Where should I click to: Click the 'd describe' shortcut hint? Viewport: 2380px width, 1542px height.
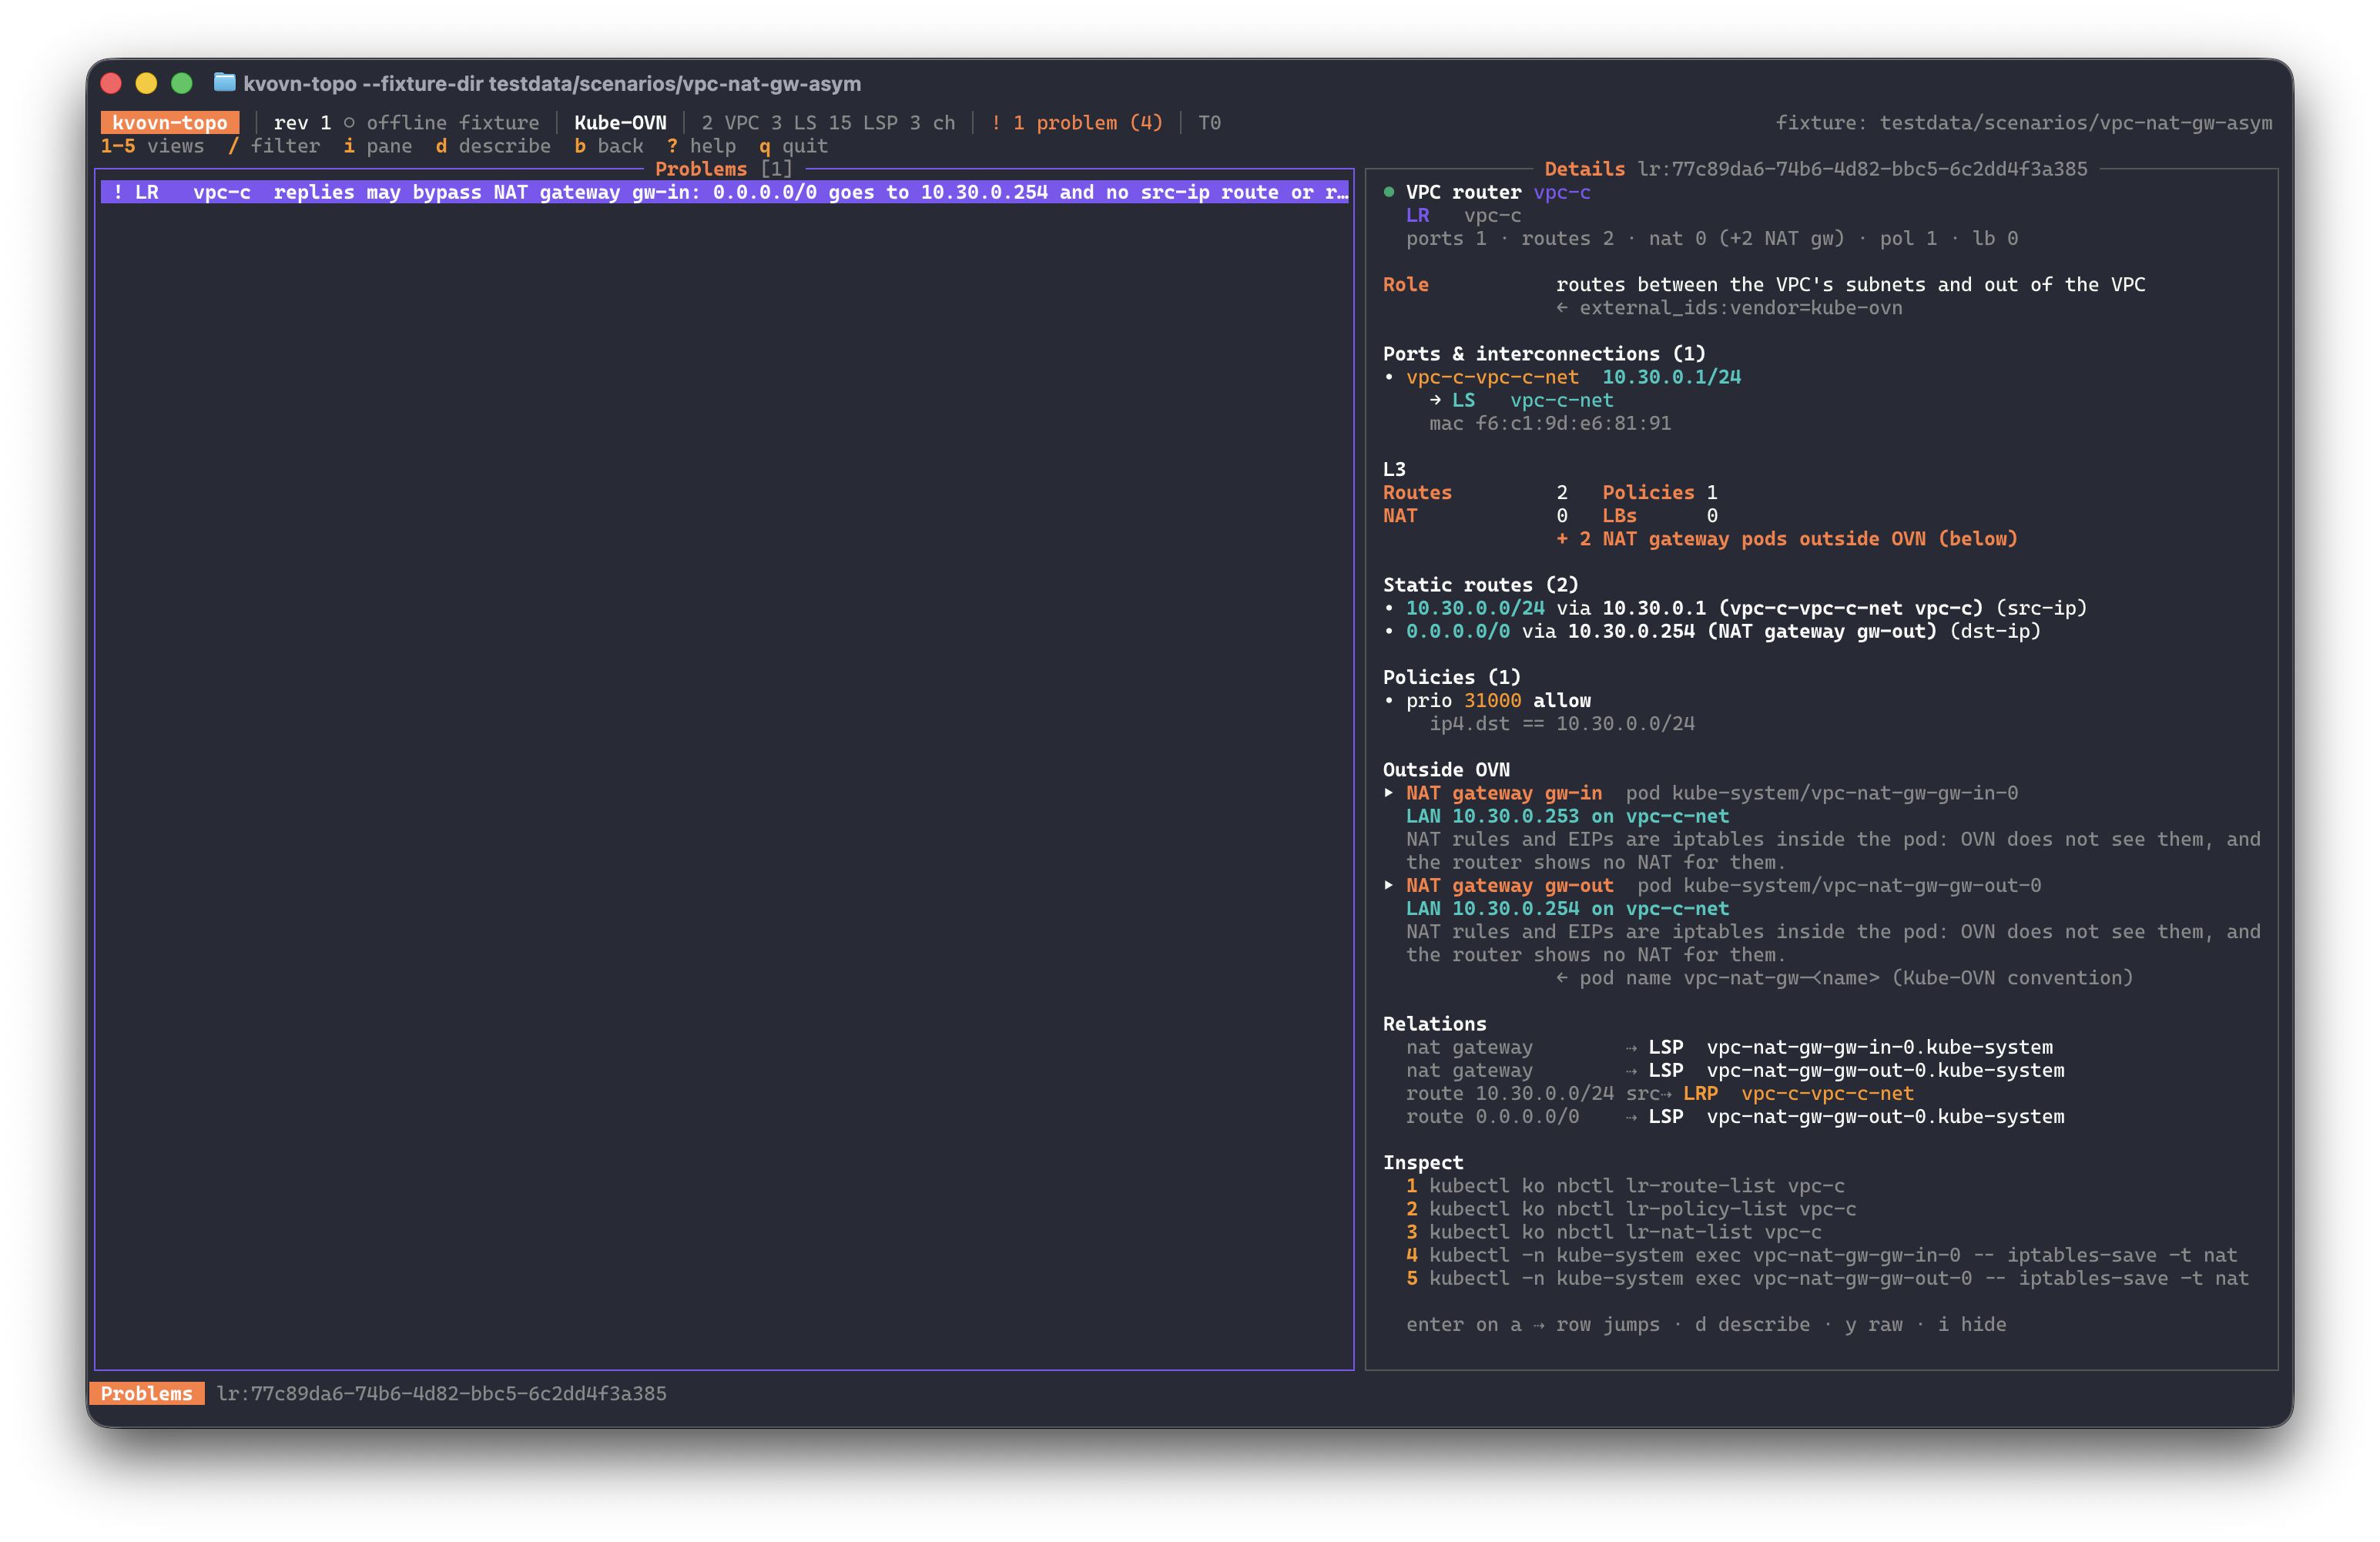tap(493, 146)
